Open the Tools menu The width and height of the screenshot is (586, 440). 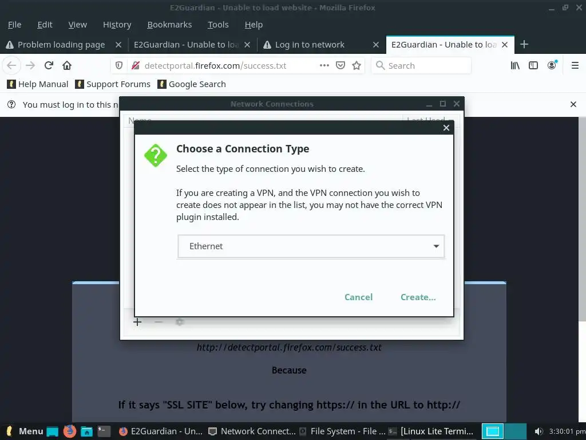[218, 25]
